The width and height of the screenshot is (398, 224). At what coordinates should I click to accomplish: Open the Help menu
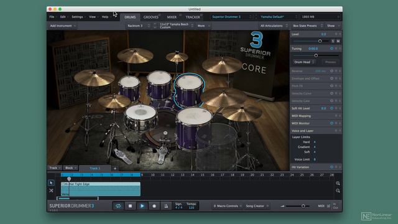point(105,17)
